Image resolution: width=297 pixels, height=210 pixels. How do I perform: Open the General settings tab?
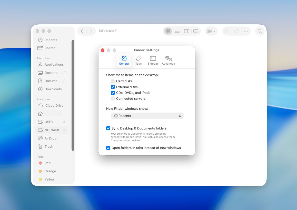tap(124, 61)
